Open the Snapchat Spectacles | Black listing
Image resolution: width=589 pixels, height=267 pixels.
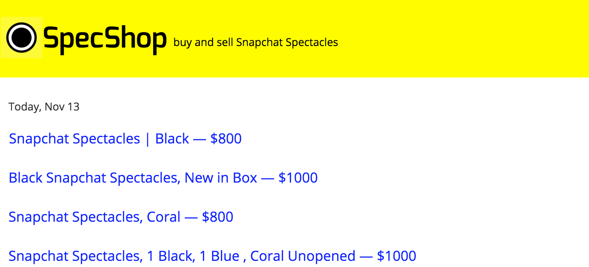click(125, 138)
